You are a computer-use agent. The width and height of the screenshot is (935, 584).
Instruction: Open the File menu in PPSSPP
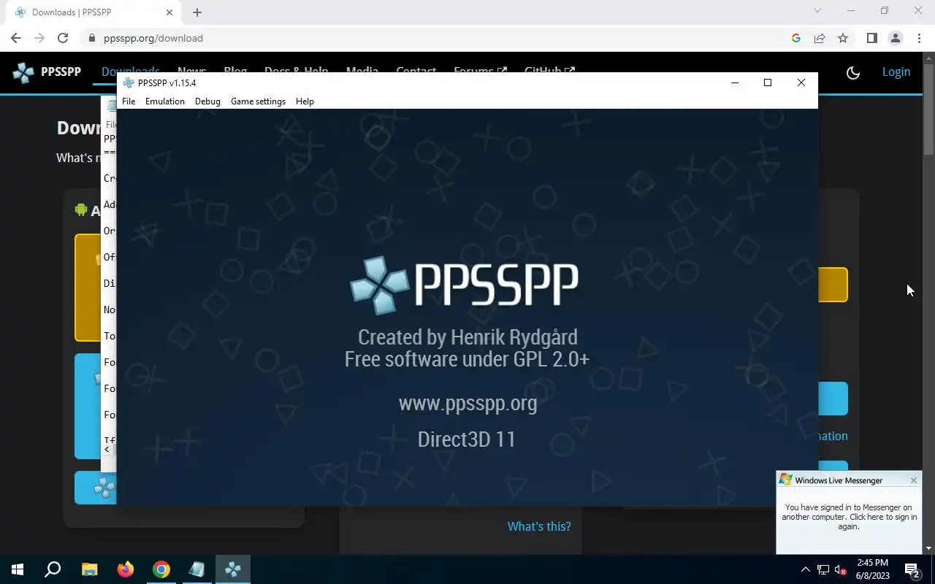pos(129,101)
